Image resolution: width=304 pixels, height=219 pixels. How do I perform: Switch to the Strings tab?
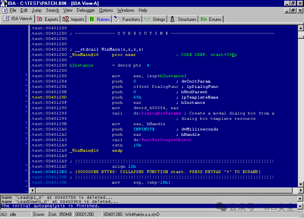pos(155,19)
